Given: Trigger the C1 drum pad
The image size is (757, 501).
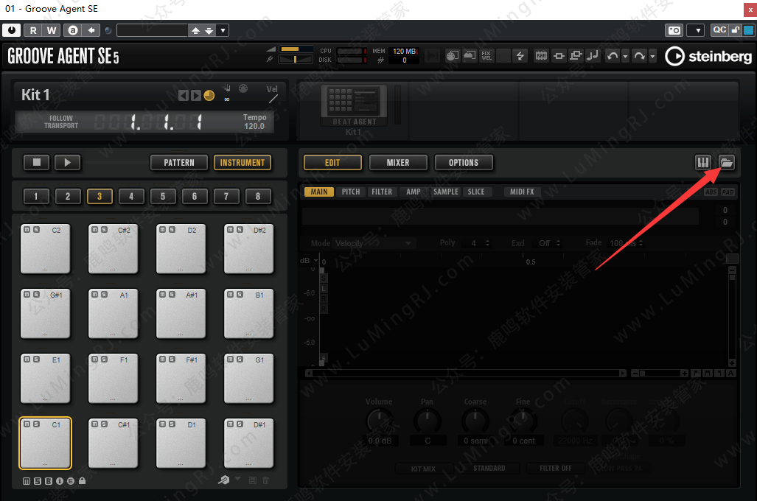Looking at the screenshot, I should [x=46, y=443].
